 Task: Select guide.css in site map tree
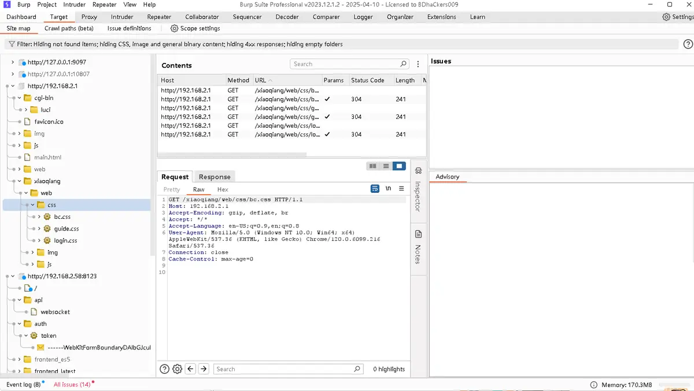tap(61, 229)
